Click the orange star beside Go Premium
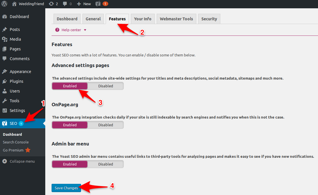 tap(28, 150)
